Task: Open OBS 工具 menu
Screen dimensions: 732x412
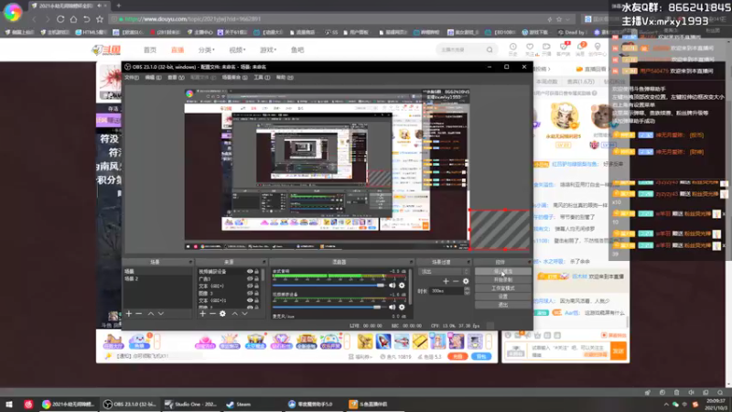Action: click(262, 78)
